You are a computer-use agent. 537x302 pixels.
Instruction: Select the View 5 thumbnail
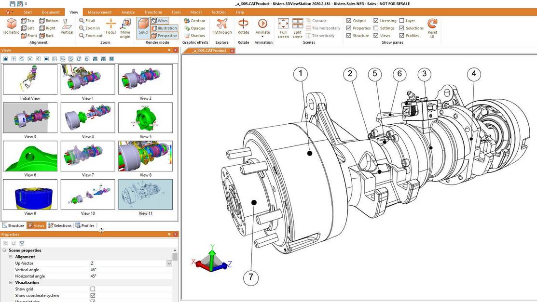(146, 118)
